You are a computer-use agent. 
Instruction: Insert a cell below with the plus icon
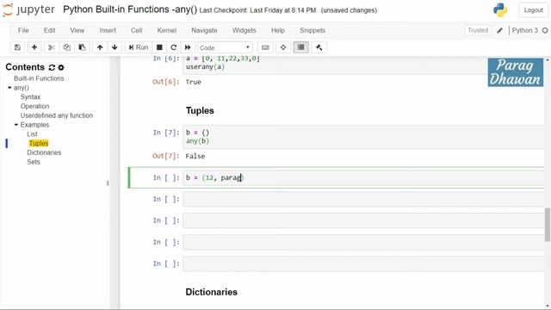point(34,47)
